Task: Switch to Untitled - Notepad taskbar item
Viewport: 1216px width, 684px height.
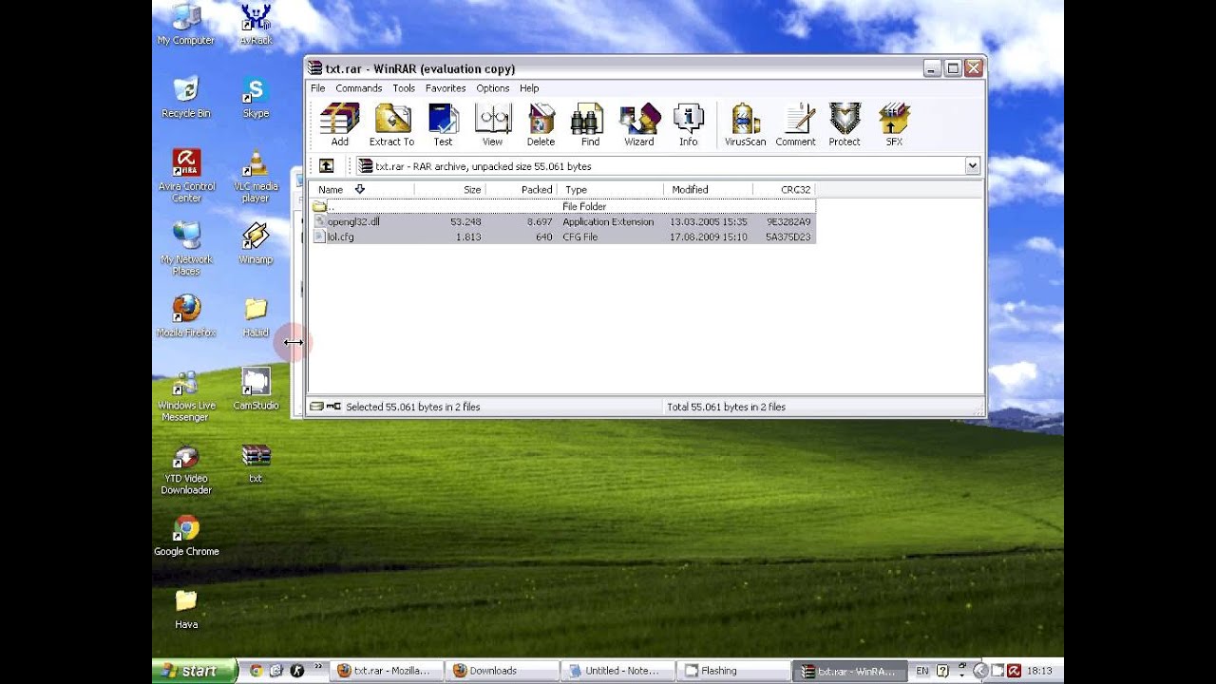Action: (x=617, y=671)
